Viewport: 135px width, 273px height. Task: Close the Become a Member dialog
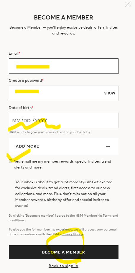click(x=128, y=4)
